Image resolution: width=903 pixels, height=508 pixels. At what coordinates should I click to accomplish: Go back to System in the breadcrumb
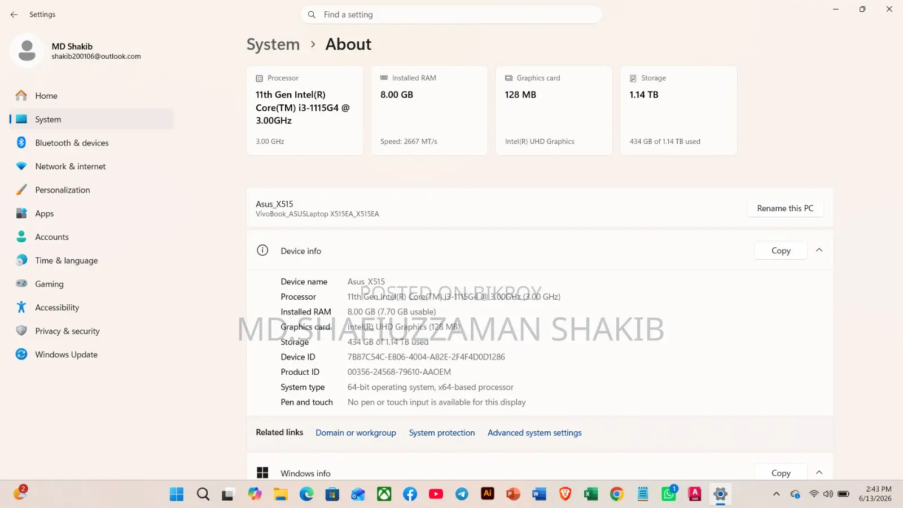tap(273, 44)
